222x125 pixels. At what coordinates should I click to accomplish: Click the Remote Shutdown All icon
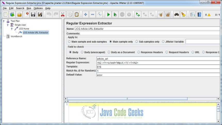click(x=152, y=14)
